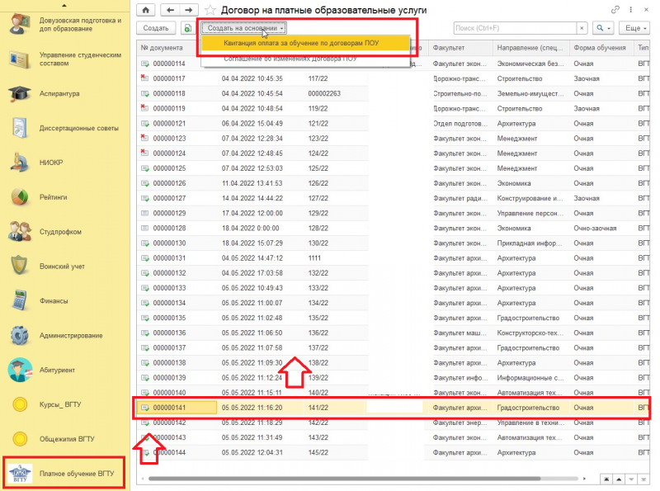
Task: Click Очно-заочная in row 000000128
Action: point(595,229)
